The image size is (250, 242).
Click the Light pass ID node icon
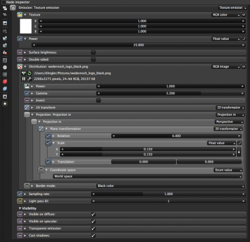[20, 201]
